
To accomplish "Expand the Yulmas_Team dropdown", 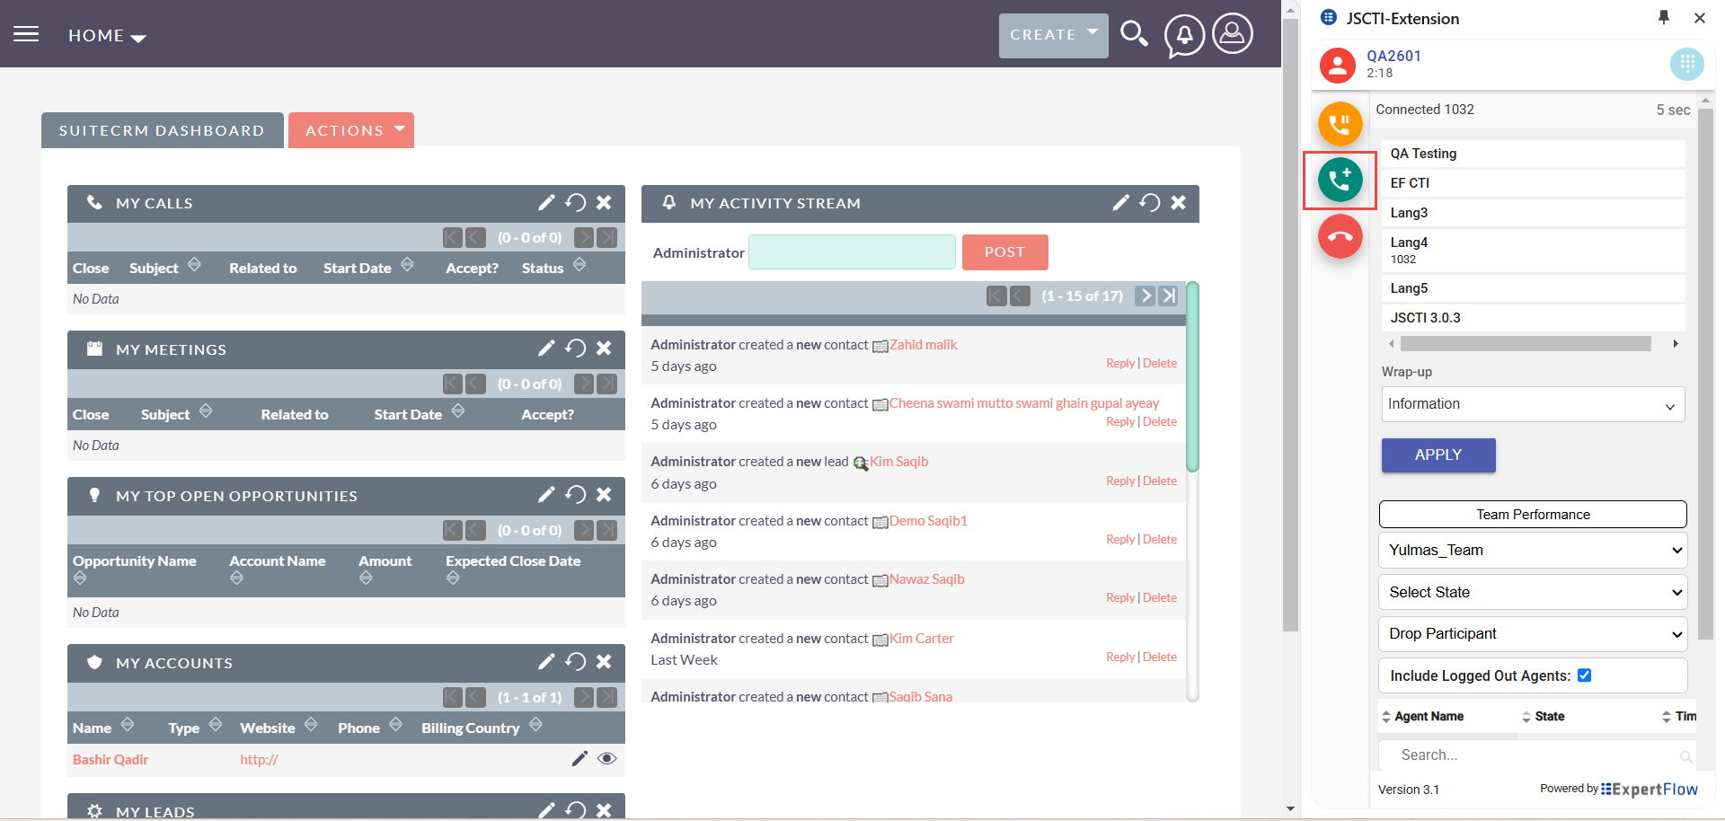I will tap(1532, 551).
